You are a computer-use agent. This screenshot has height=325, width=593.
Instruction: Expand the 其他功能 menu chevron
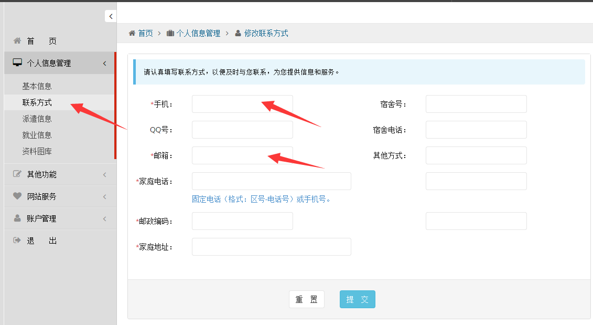[x=104, y=175]
